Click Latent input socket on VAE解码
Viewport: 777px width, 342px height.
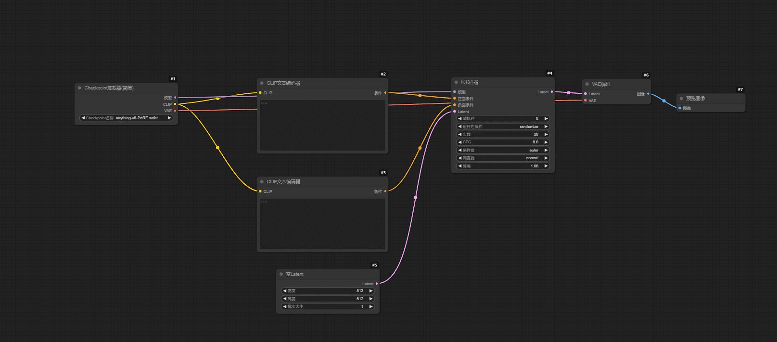coord(586,94)
